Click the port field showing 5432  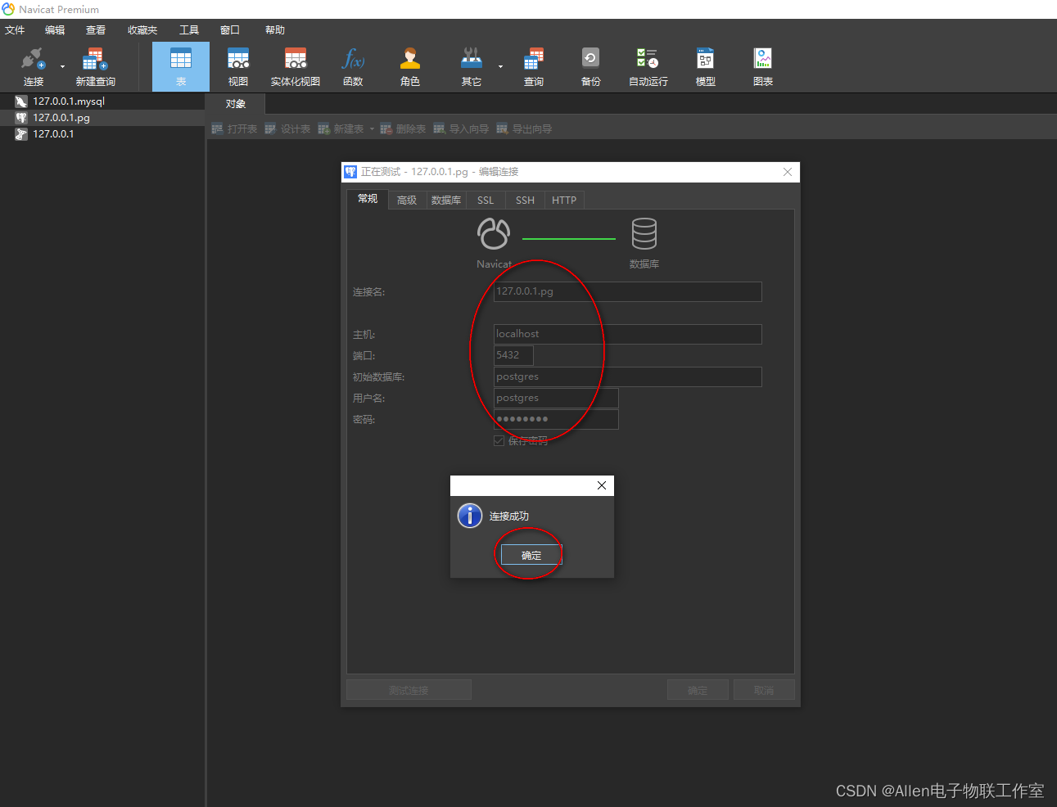tap(513, 355)
